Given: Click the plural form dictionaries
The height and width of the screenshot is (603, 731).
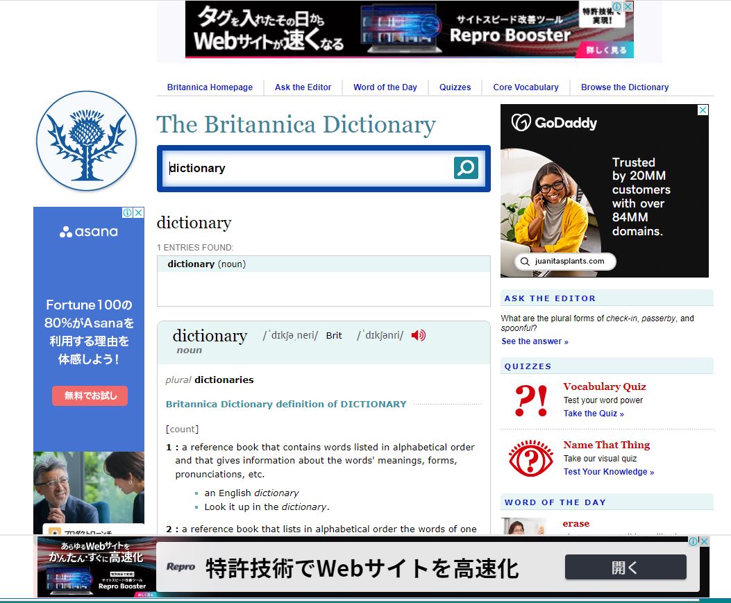Looking at the screenshot, I should pyautogui.click(x=224, y=380).
